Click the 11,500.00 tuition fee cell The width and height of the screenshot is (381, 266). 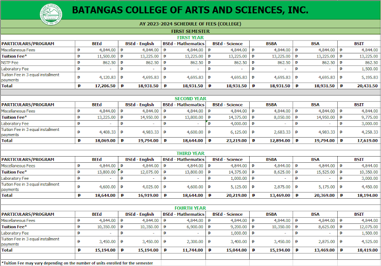(x=97, y=56)
